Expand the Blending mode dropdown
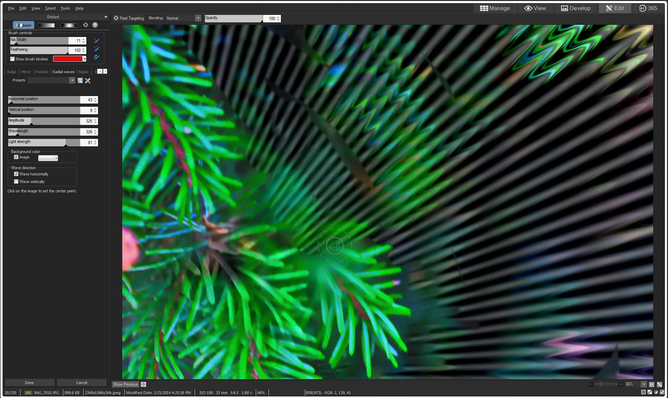Image resolution: width=668 pixels, height=398 pixels. (198, 18)
